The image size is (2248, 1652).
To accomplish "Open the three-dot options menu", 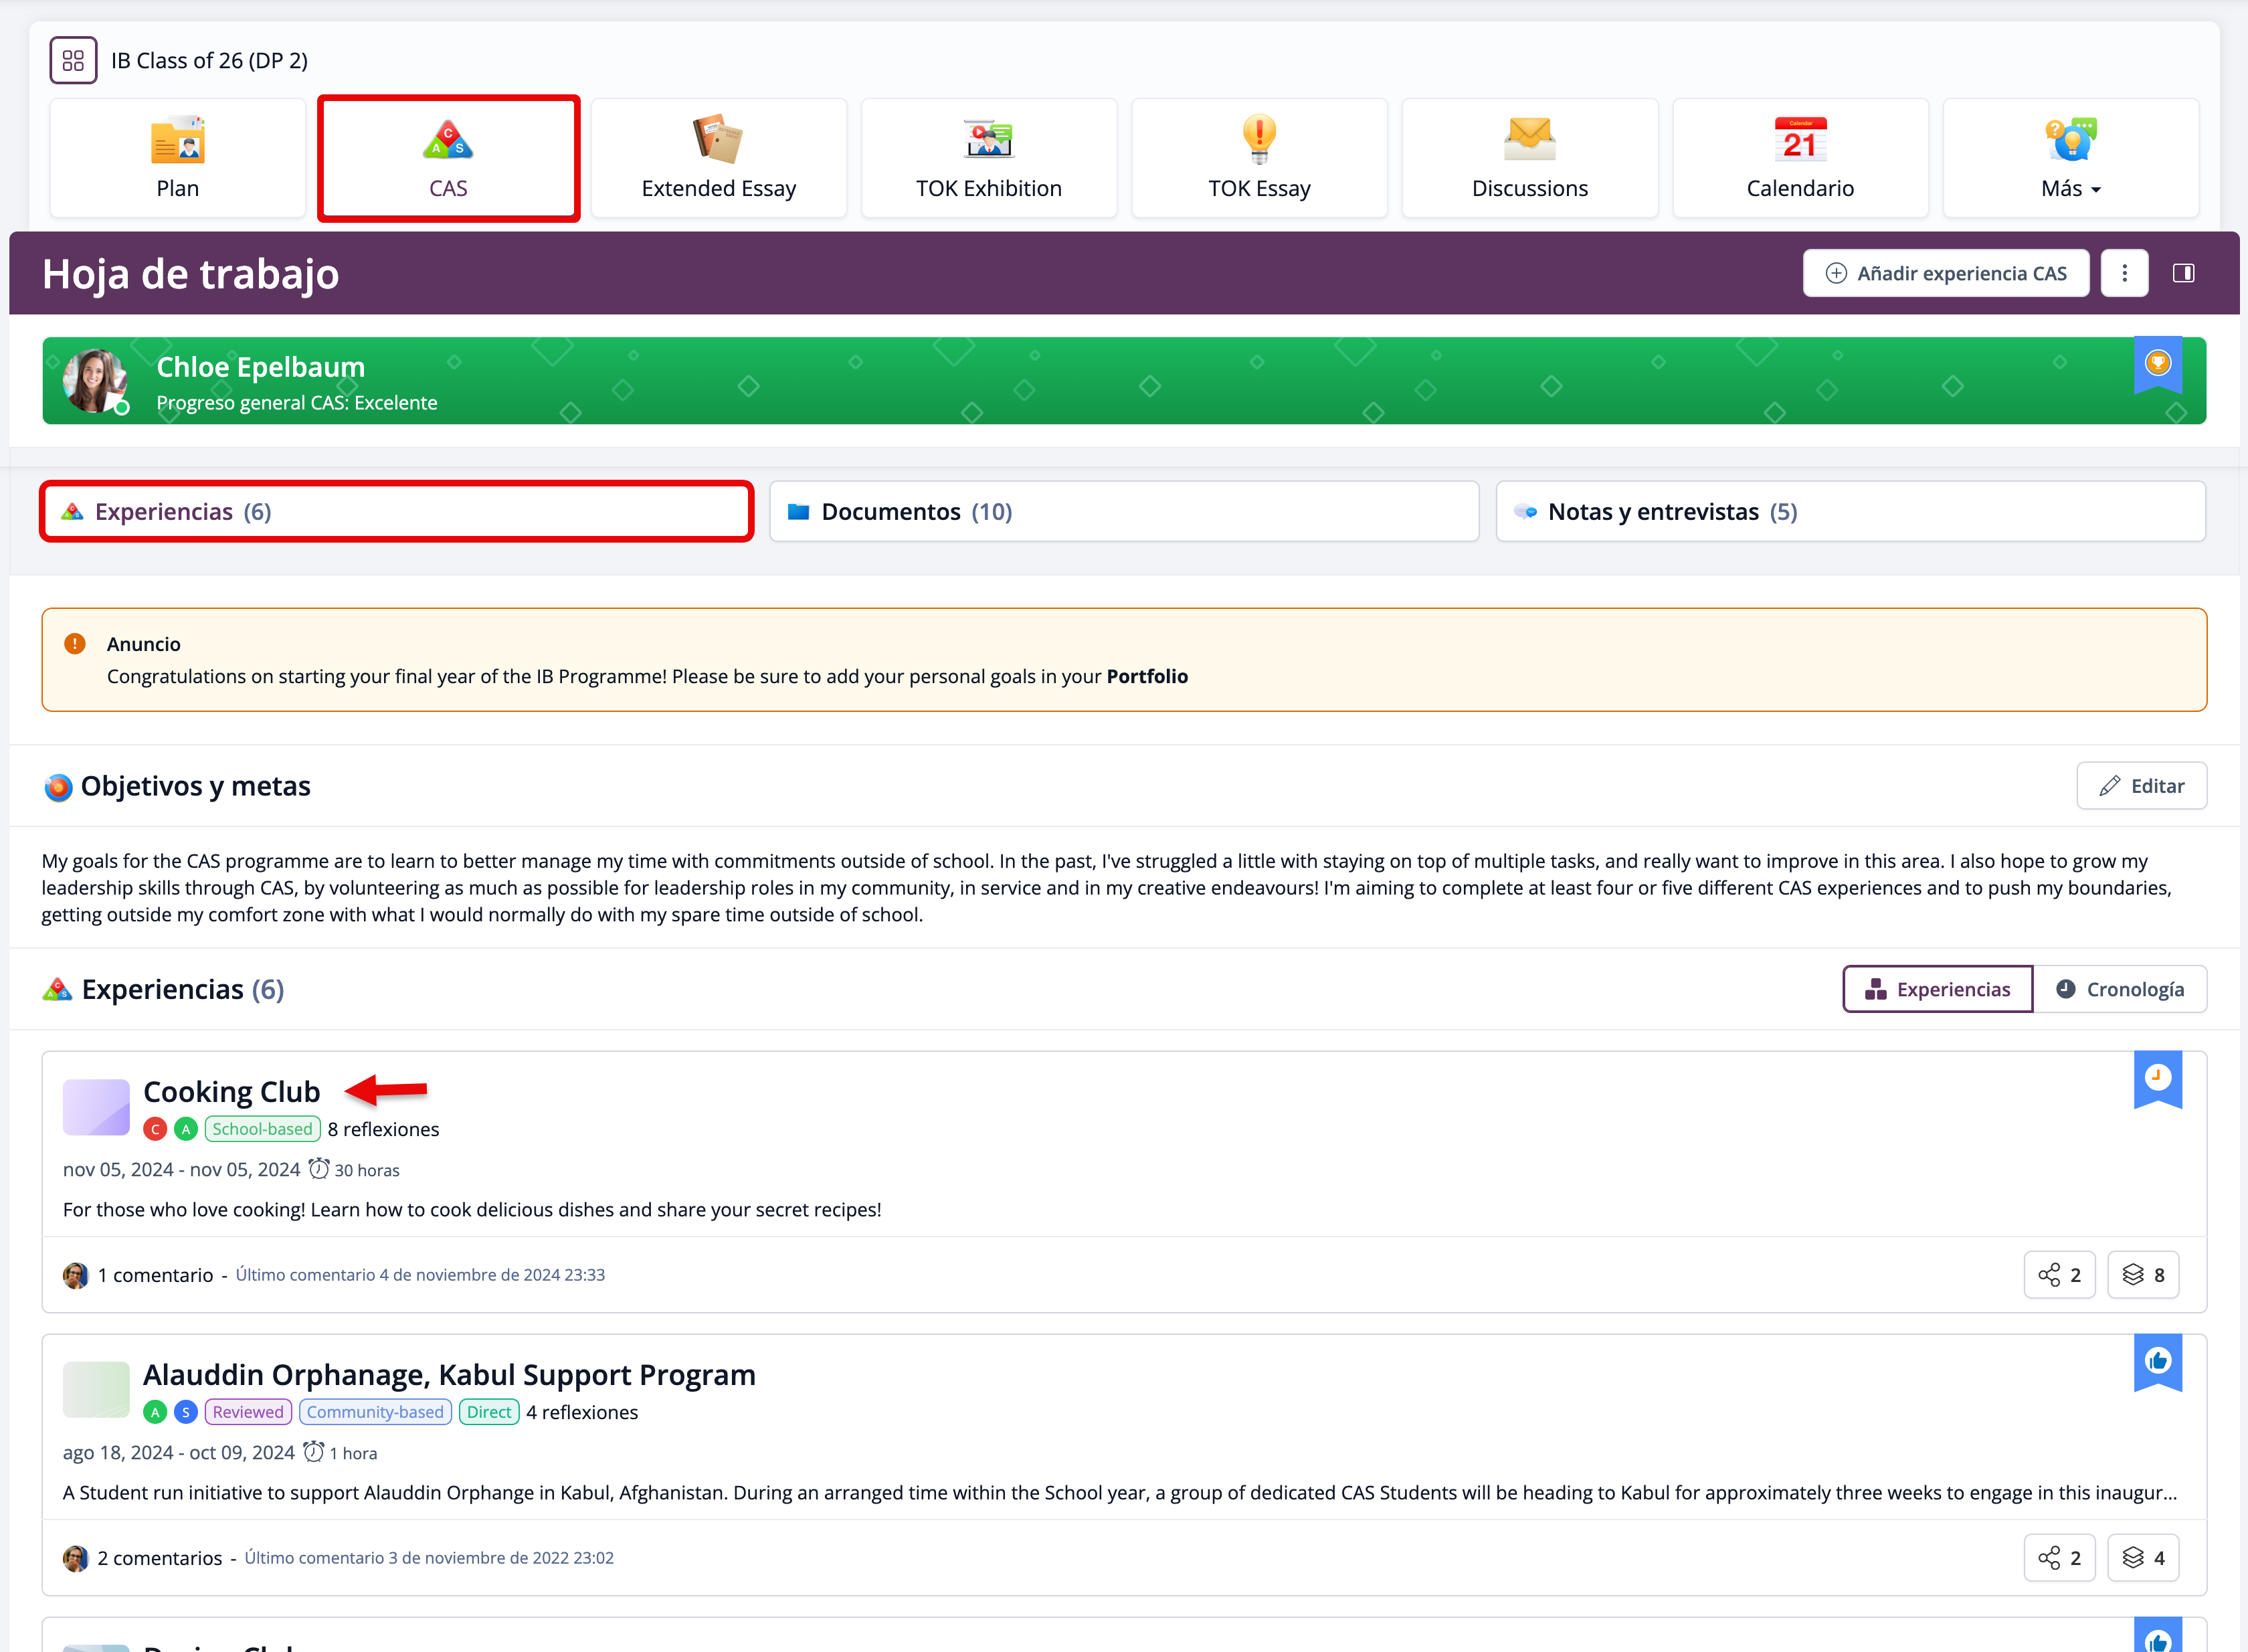I will (2124, 273).
